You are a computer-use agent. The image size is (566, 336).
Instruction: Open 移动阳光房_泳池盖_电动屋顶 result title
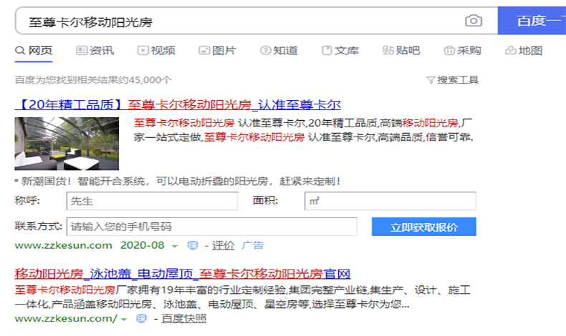click(x=182, y=274)
